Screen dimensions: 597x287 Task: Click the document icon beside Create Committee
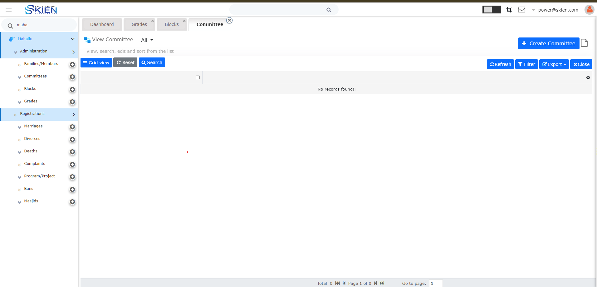pos(585,43)
